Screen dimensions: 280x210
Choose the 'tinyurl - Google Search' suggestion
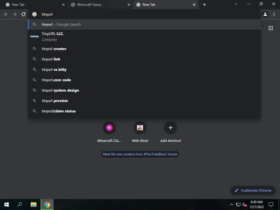(x=144, y=24)
